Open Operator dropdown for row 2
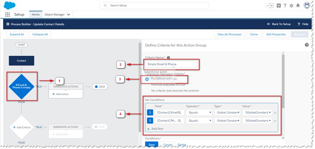Viewport: 315px width, 149px height. pyautogui.click(x=199, y=121)
